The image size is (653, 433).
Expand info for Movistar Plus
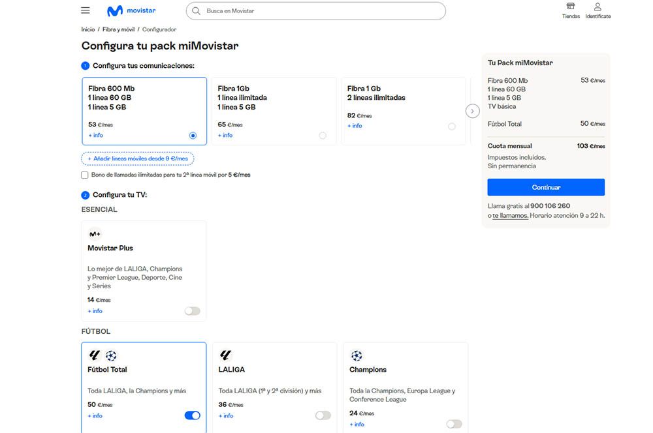(x=95, y=310)
